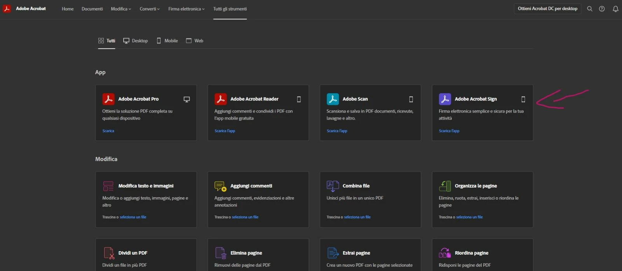The width and height of the screenshot is (622, 271).
Task: Click mobile device icon on Adobe Scan card
Action: click(x=411, y=99)
